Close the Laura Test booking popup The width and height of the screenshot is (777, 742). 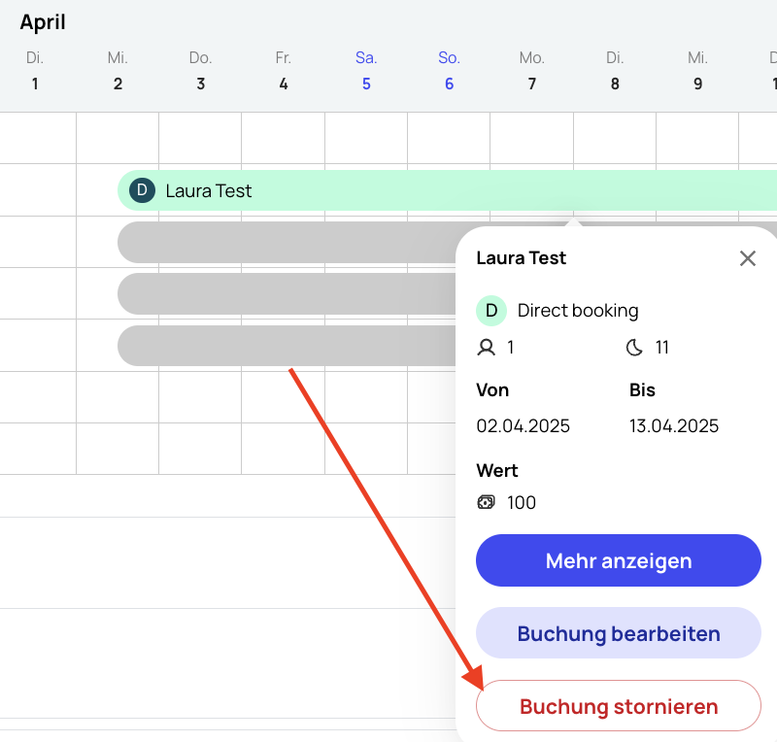(747, 258)
